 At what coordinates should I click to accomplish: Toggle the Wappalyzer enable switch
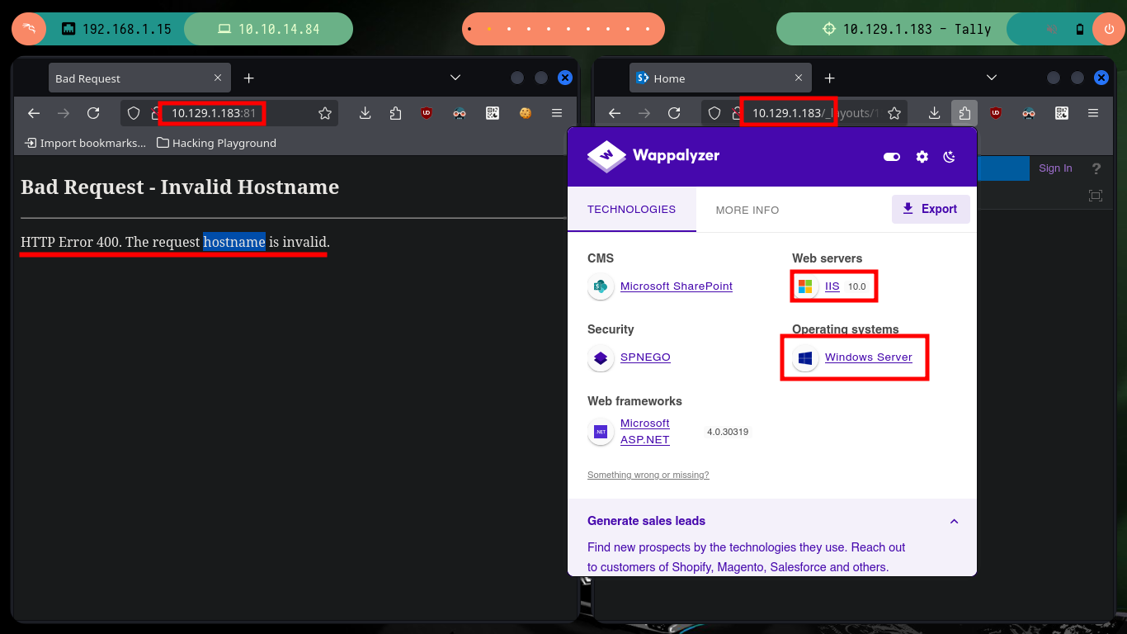pyautogui.click(x=892, y=156)
